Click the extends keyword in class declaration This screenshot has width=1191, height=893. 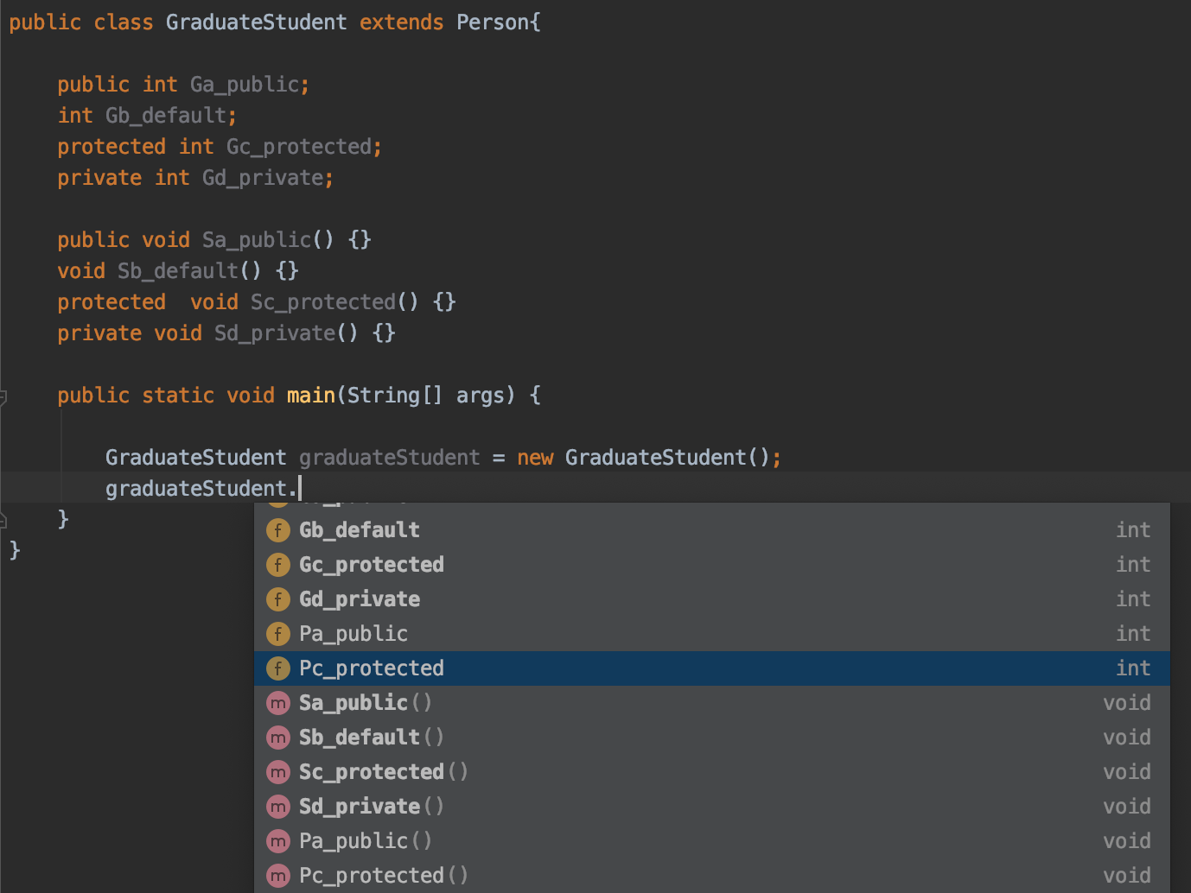click(x=401, y=22)
